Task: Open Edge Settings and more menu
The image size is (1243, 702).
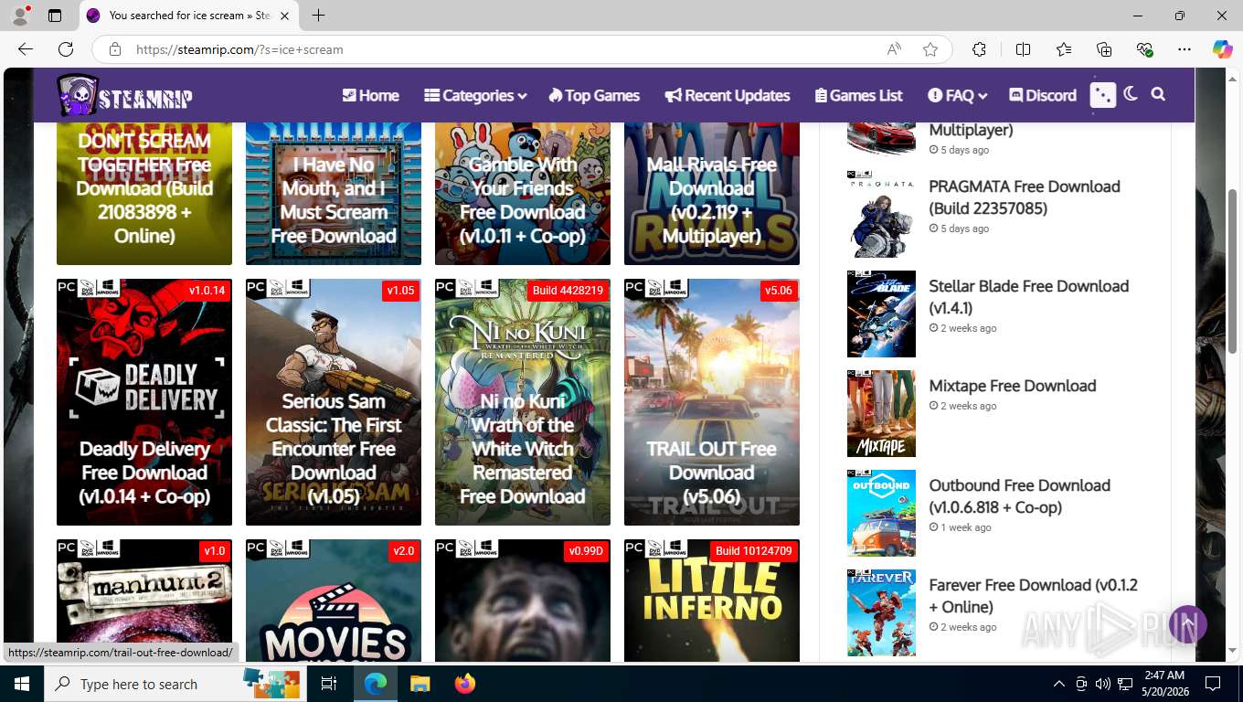Action: point(1185,49)
